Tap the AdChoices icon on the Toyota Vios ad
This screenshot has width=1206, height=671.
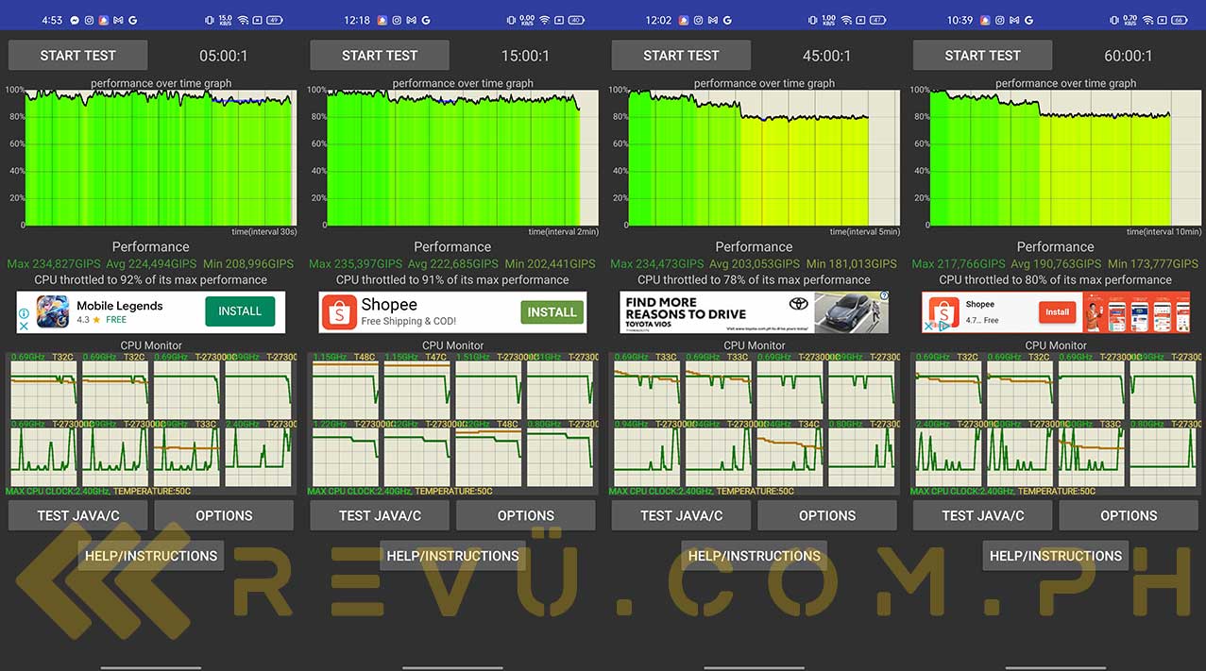pos(884,295)
